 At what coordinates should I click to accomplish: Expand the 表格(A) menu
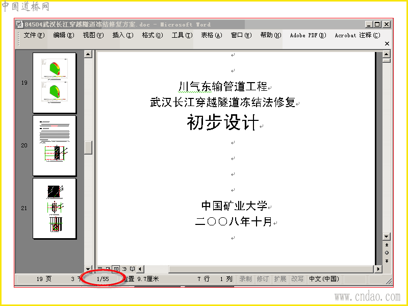(212, 35)
